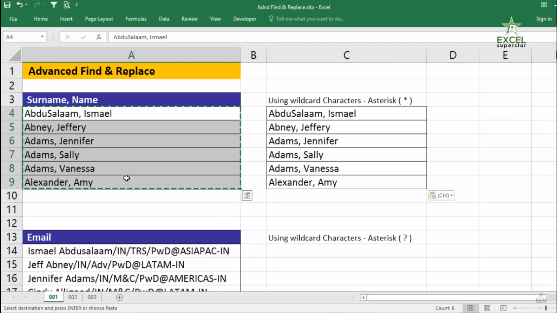Click the Ismael Abdusalaam email cell

coord(131,251)
